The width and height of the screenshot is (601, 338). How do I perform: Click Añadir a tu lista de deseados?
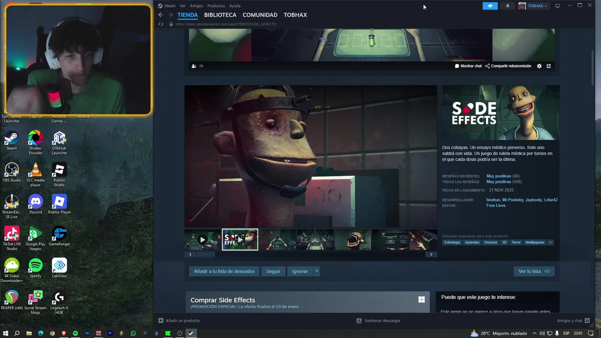pos(224,271)
